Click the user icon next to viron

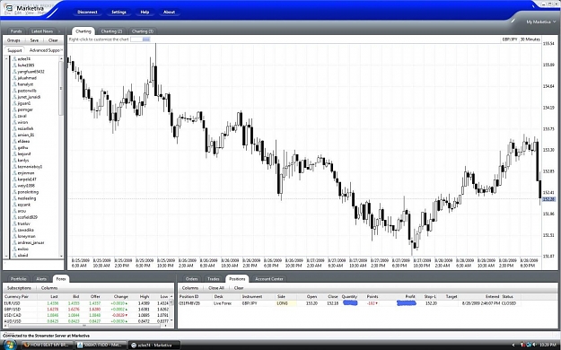(14, 122)
